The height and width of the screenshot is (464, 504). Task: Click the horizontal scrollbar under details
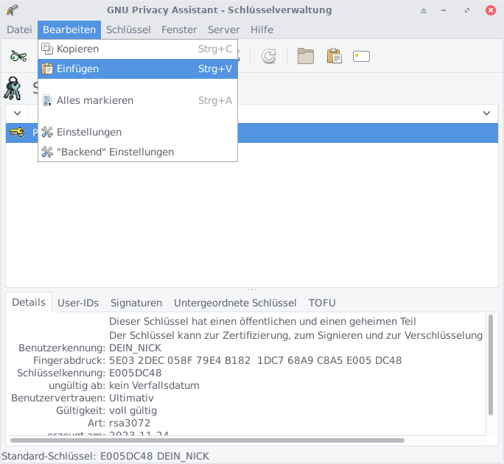pos(206,440)
